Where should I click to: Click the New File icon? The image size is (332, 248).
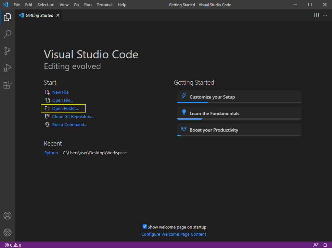[47, 92]
